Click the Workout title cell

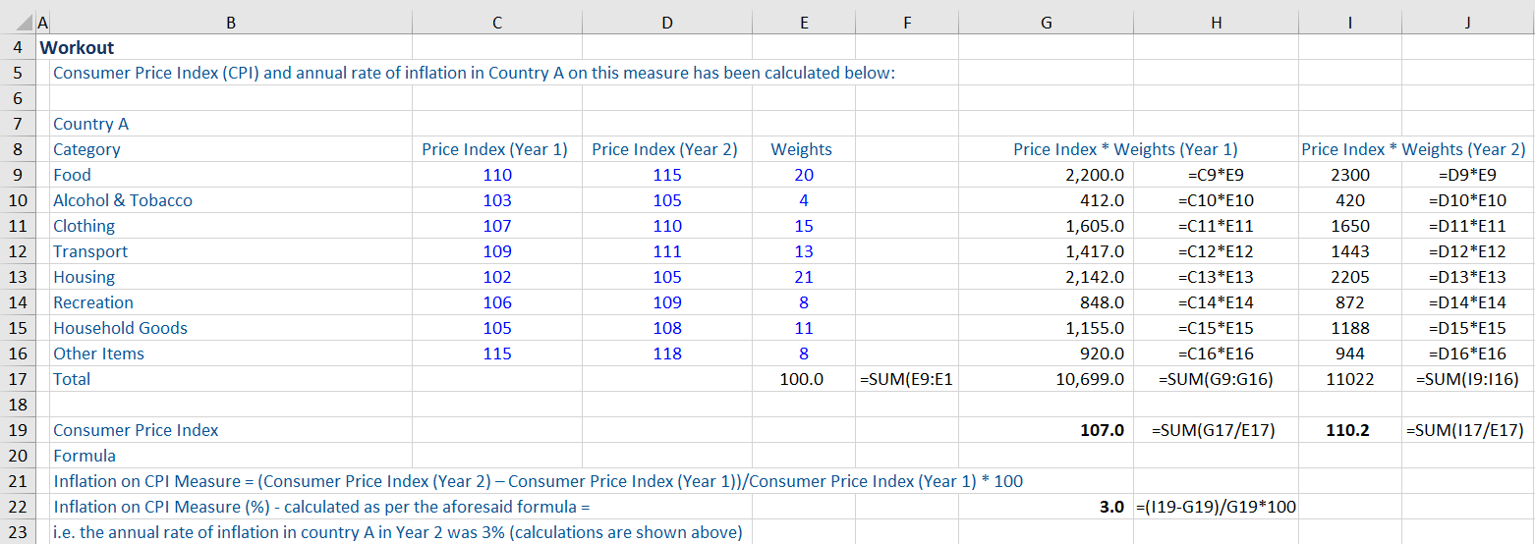tap(77, 47)
